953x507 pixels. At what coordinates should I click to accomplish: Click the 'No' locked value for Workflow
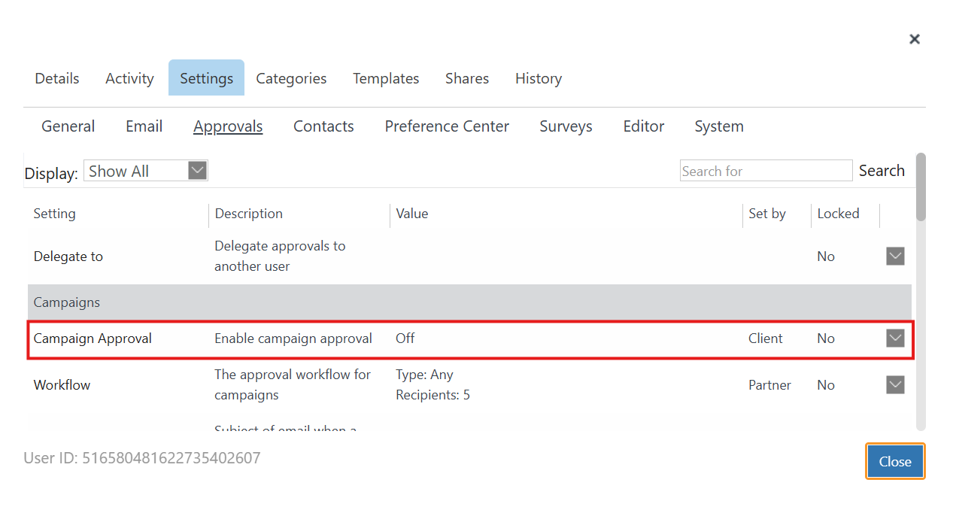tap(825, 385)
